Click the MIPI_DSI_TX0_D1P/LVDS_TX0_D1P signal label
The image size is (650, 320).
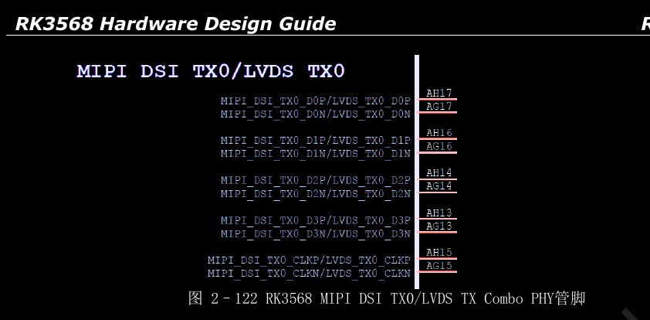(x=315, y=141)
